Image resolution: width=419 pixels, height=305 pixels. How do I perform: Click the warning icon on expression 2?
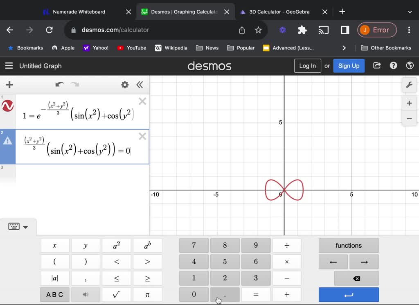(7, 141)
